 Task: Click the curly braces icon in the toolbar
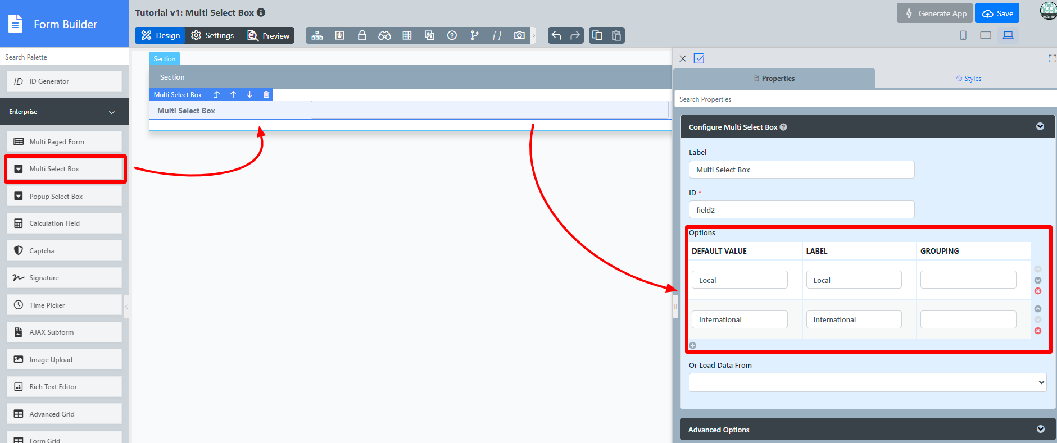(x=497, y=35)
